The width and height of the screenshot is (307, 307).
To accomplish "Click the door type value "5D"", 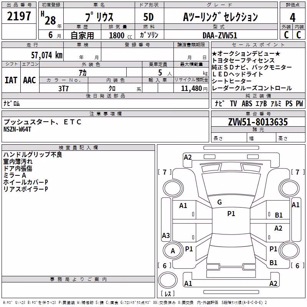I will pyautogui.click(x=149, y=17).
